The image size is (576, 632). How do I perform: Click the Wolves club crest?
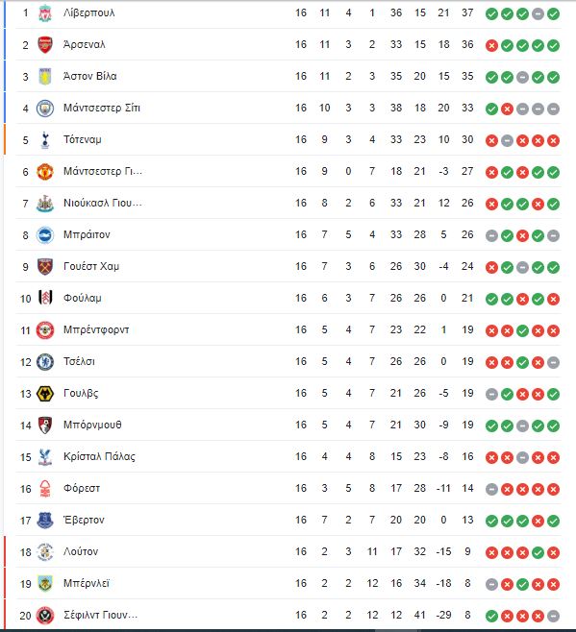click(45, 394)
